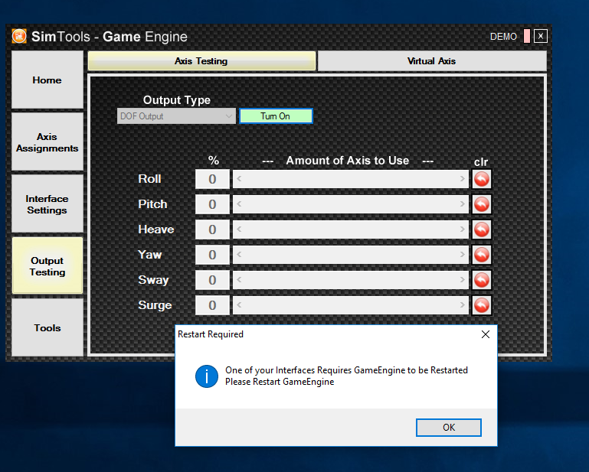Click OK in Restart Required dialog

pos(449,428)
